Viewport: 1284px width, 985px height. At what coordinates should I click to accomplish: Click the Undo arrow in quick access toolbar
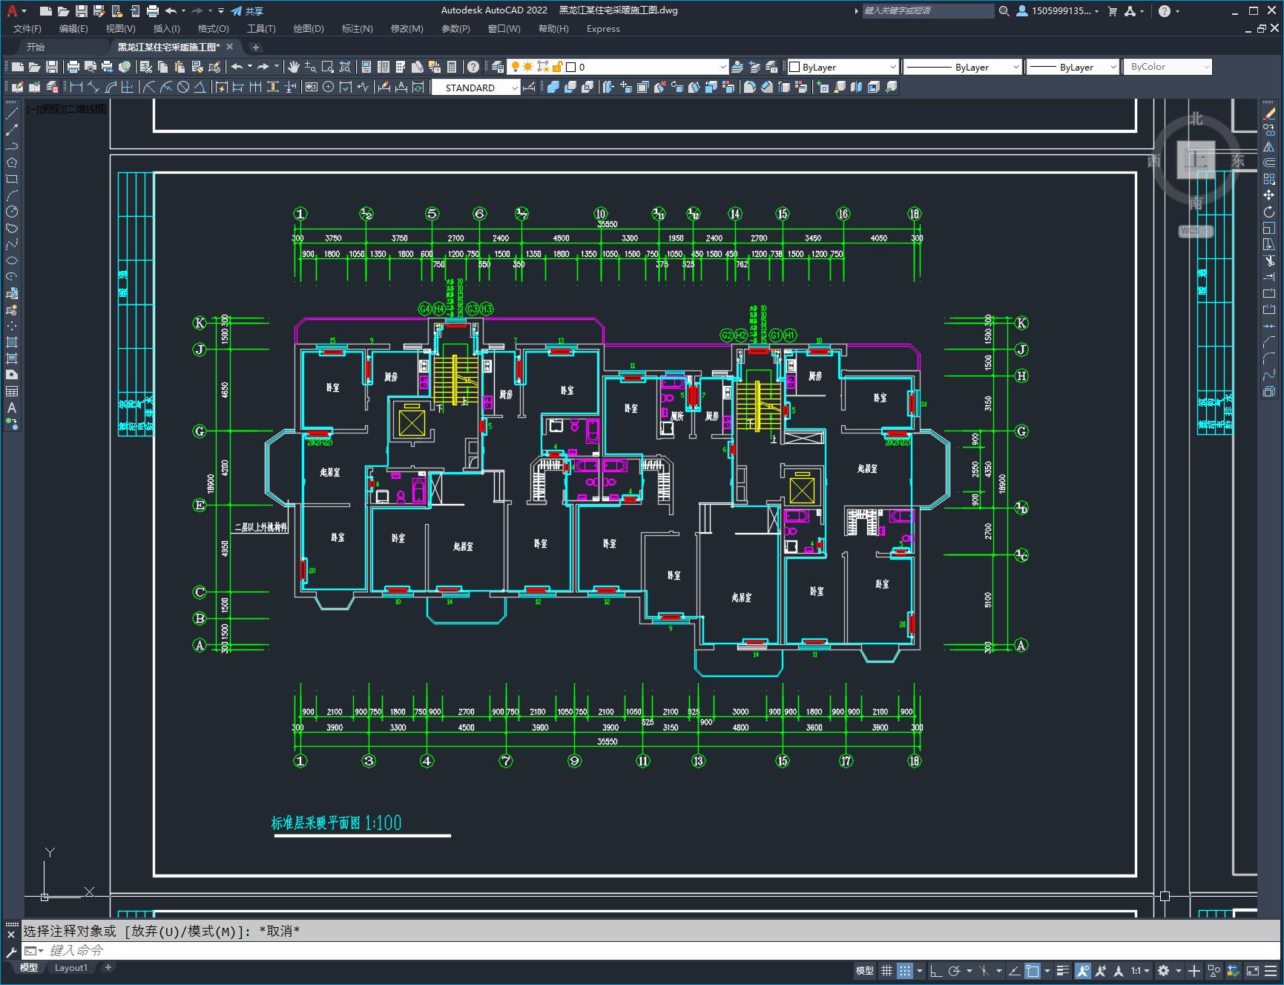click(171, 11)
